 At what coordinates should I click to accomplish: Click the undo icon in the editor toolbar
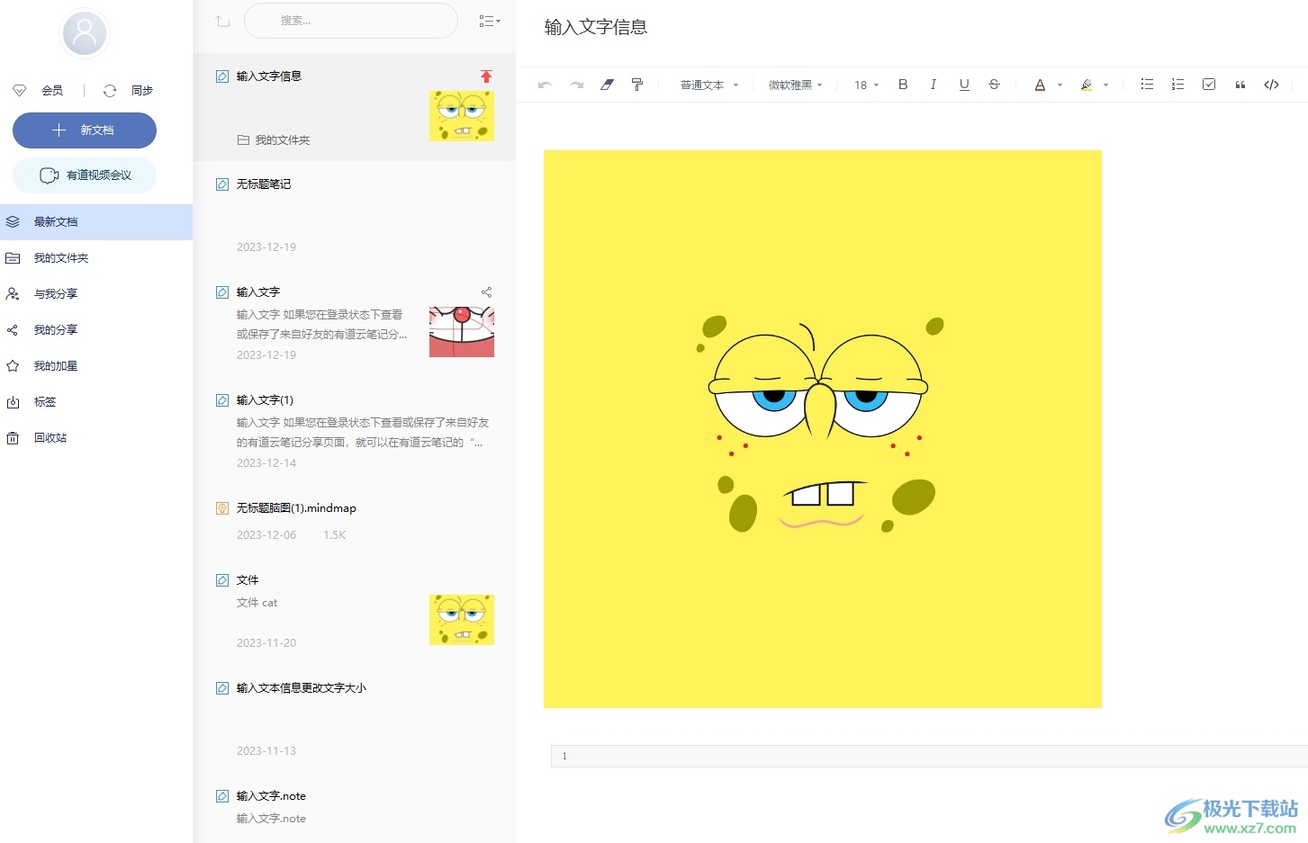(x=545, y=85)
